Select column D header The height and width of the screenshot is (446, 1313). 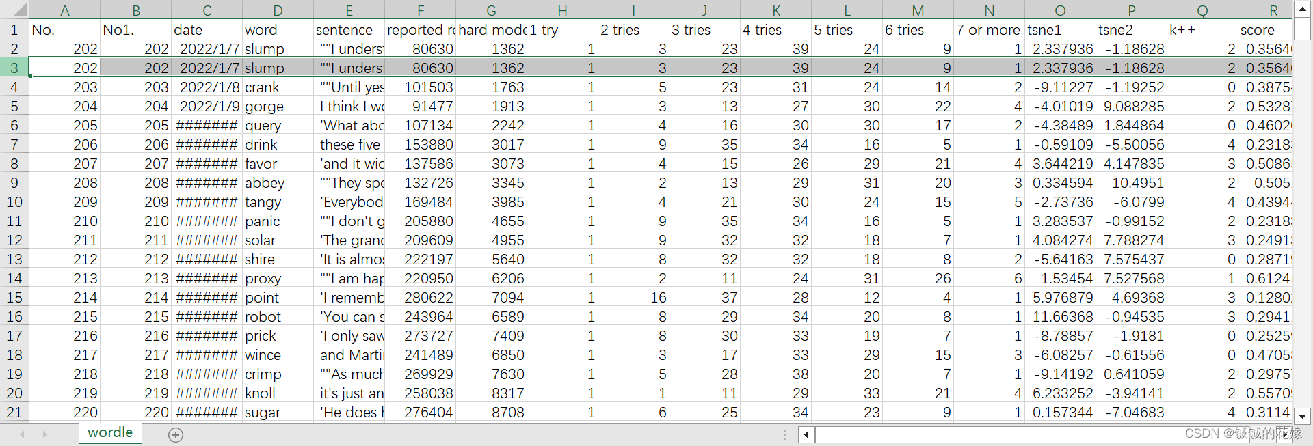point(278,10)
